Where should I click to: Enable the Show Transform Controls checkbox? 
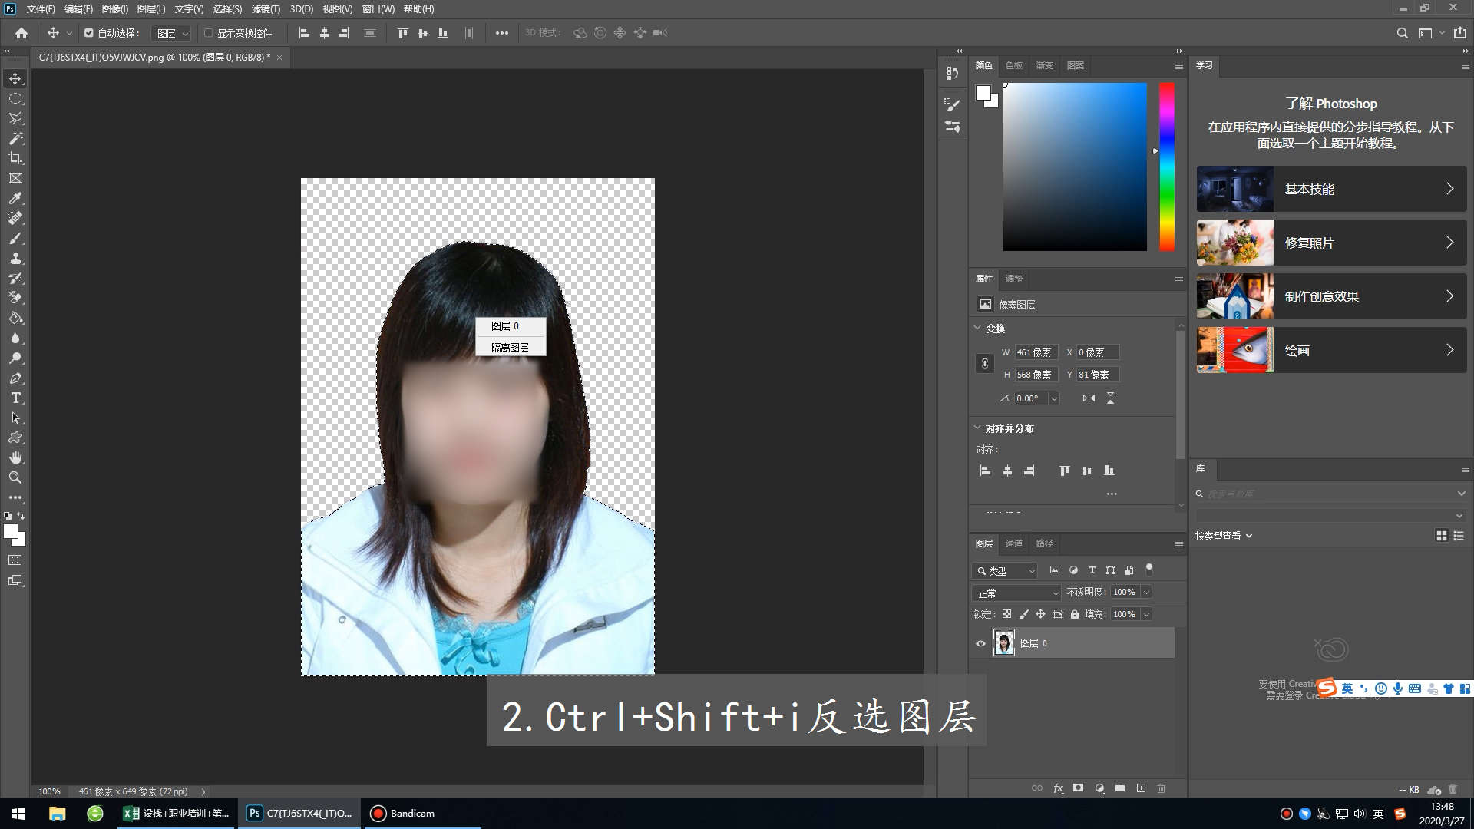(x=208, y=33)
